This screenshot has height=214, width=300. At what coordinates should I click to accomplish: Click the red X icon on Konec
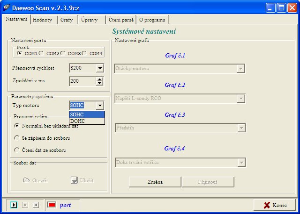pyautogui.click(x=267, y=205)
